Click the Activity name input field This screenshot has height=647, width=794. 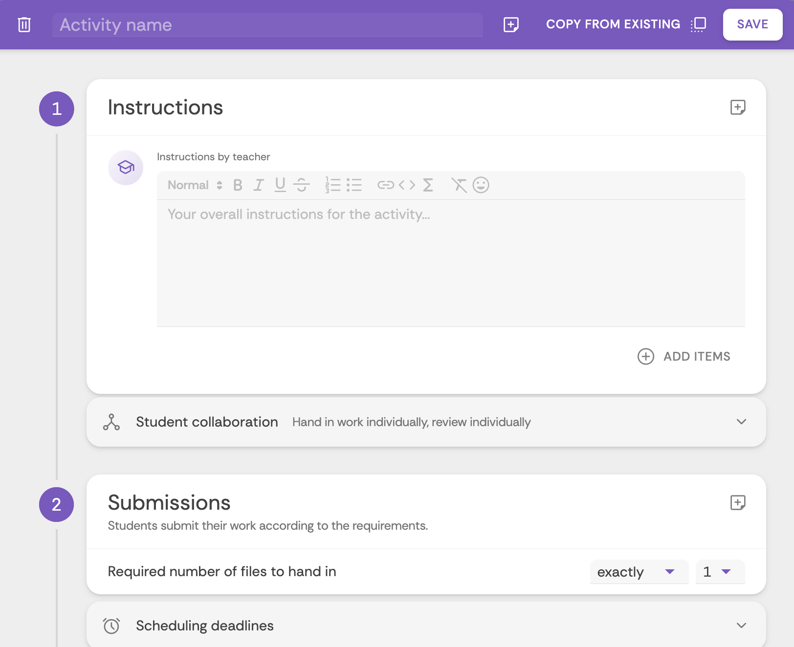click(267, 24)
